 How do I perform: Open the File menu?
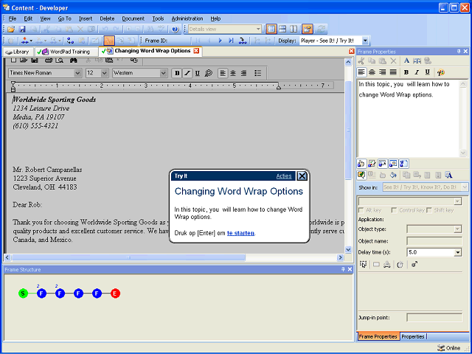(x=13, y=18)
